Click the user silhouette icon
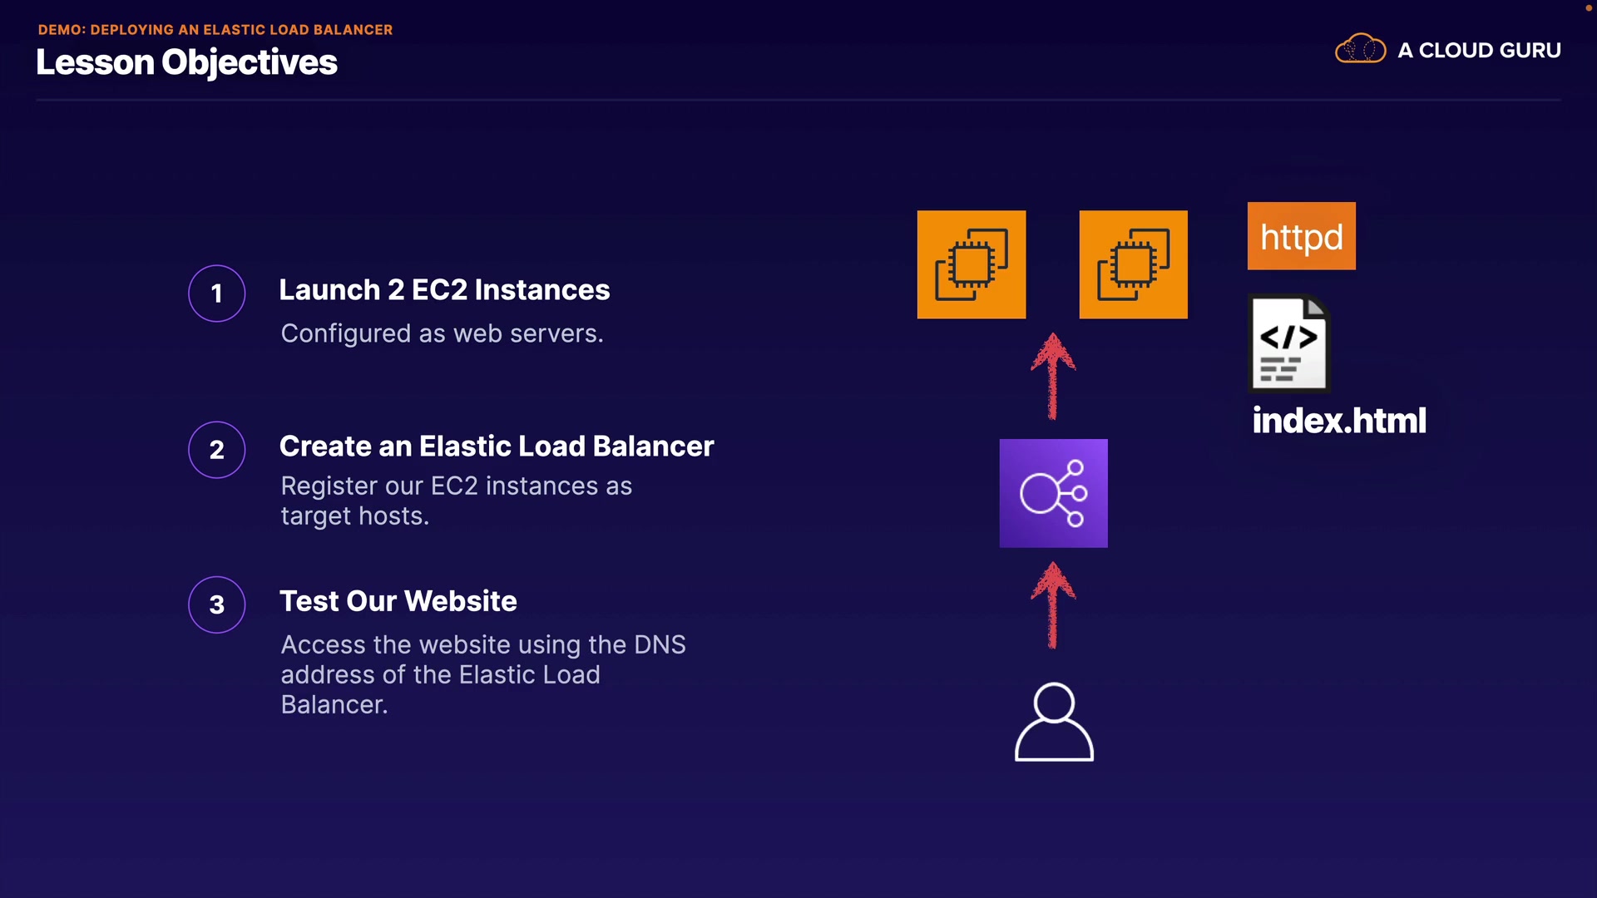 click(1054, 722)
